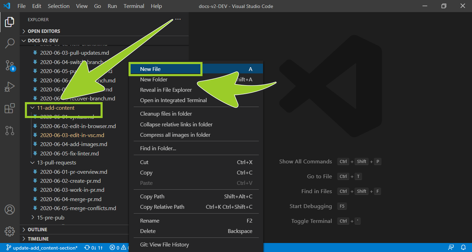472x252 pixels.
Task: Open the Accounts icon in activity bar
Action: [x=10, y=209]
